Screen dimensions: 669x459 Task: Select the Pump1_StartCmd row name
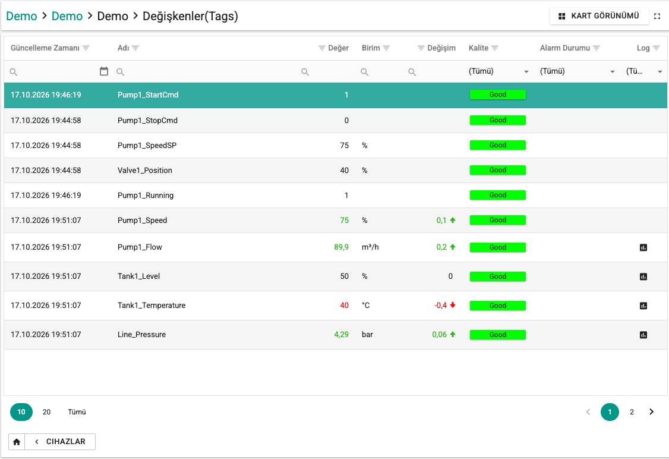tap(148, 95)
